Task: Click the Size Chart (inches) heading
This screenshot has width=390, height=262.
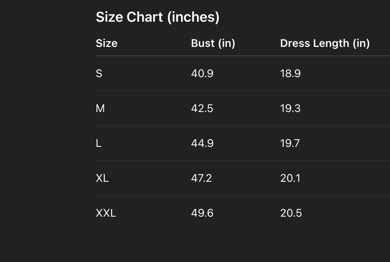Action: pyautogui.click(x=157, y=17)
